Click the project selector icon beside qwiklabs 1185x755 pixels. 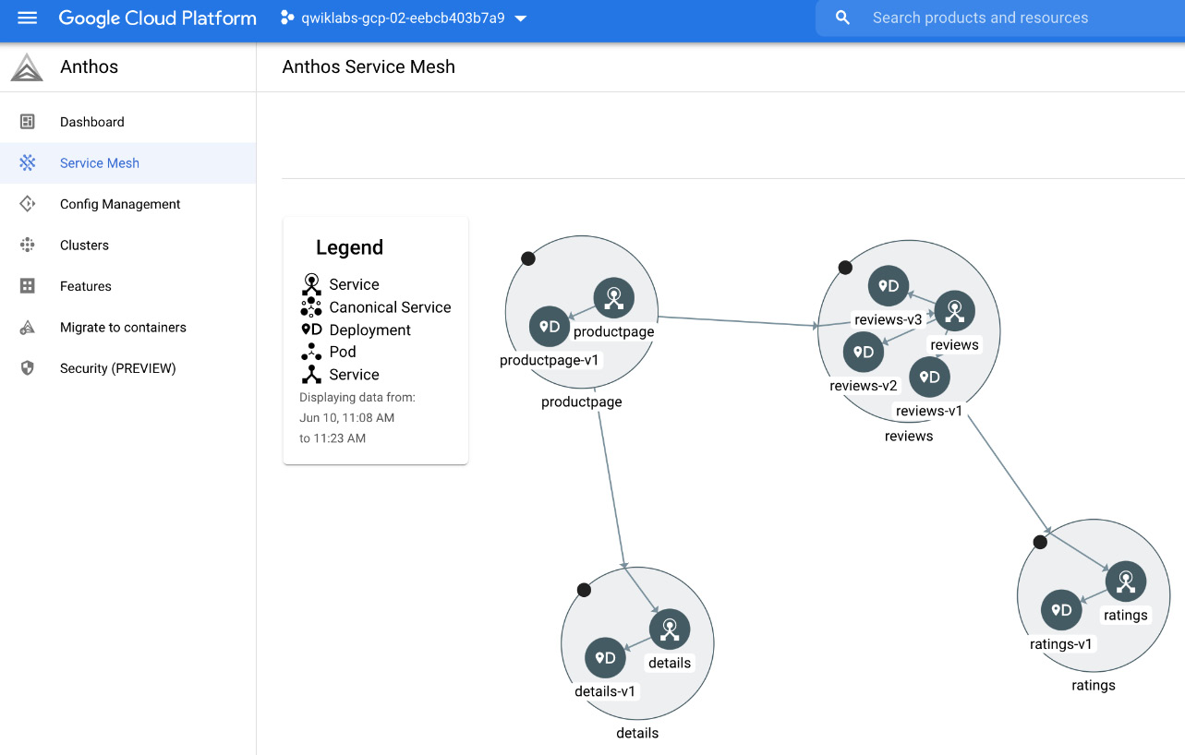tap(287, 18)
